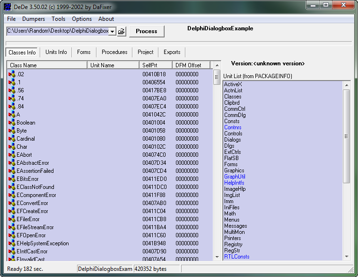Open the Options menu
This screenshot has width=358, height=277.
[x=82, y=19]
